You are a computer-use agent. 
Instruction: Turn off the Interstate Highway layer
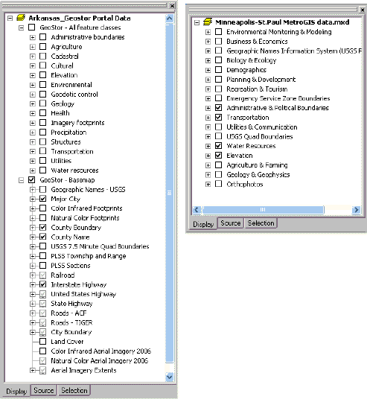click(42, 284)
